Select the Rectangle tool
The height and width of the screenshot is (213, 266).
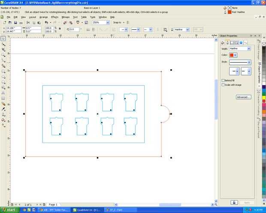(x=3, y=71)
